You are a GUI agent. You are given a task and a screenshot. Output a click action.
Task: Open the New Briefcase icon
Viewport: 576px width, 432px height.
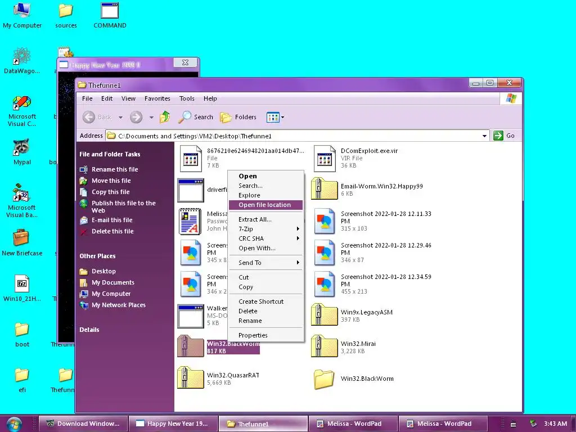click(22, 242)
